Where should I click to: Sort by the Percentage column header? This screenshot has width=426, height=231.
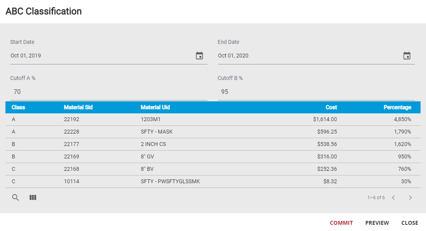pos(397,107)
